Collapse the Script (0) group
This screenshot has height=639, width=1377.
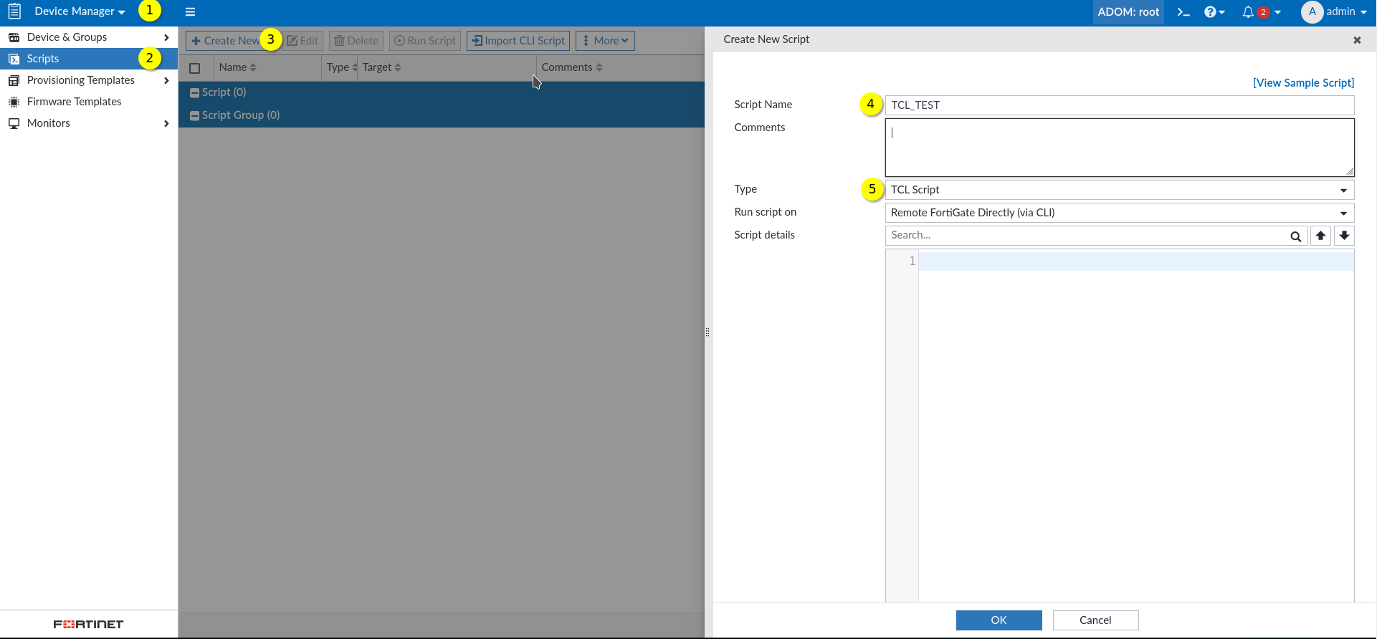tap(194, 93)
